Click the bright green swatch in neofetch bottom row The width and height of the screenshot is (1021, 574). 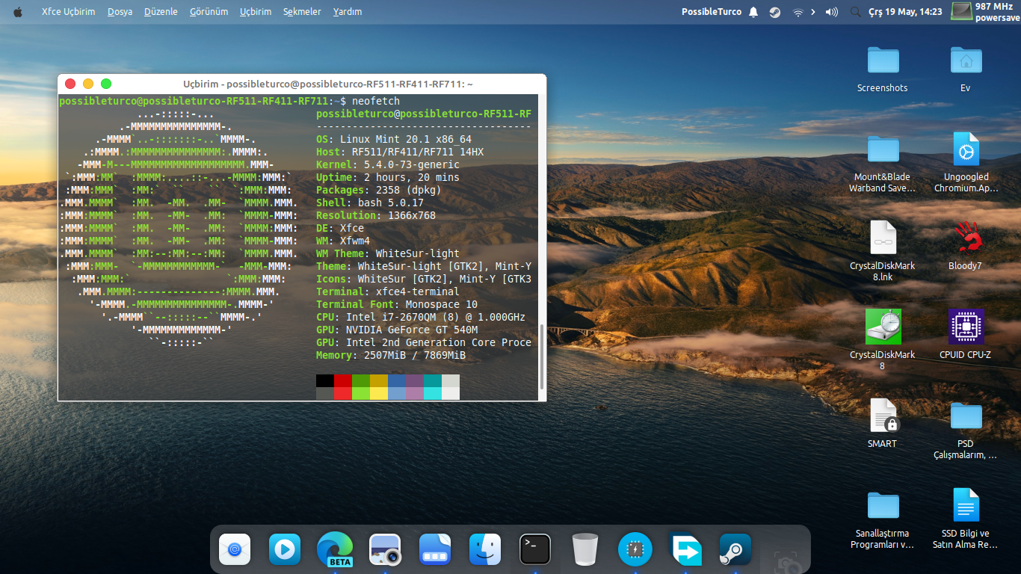(361, 393)
